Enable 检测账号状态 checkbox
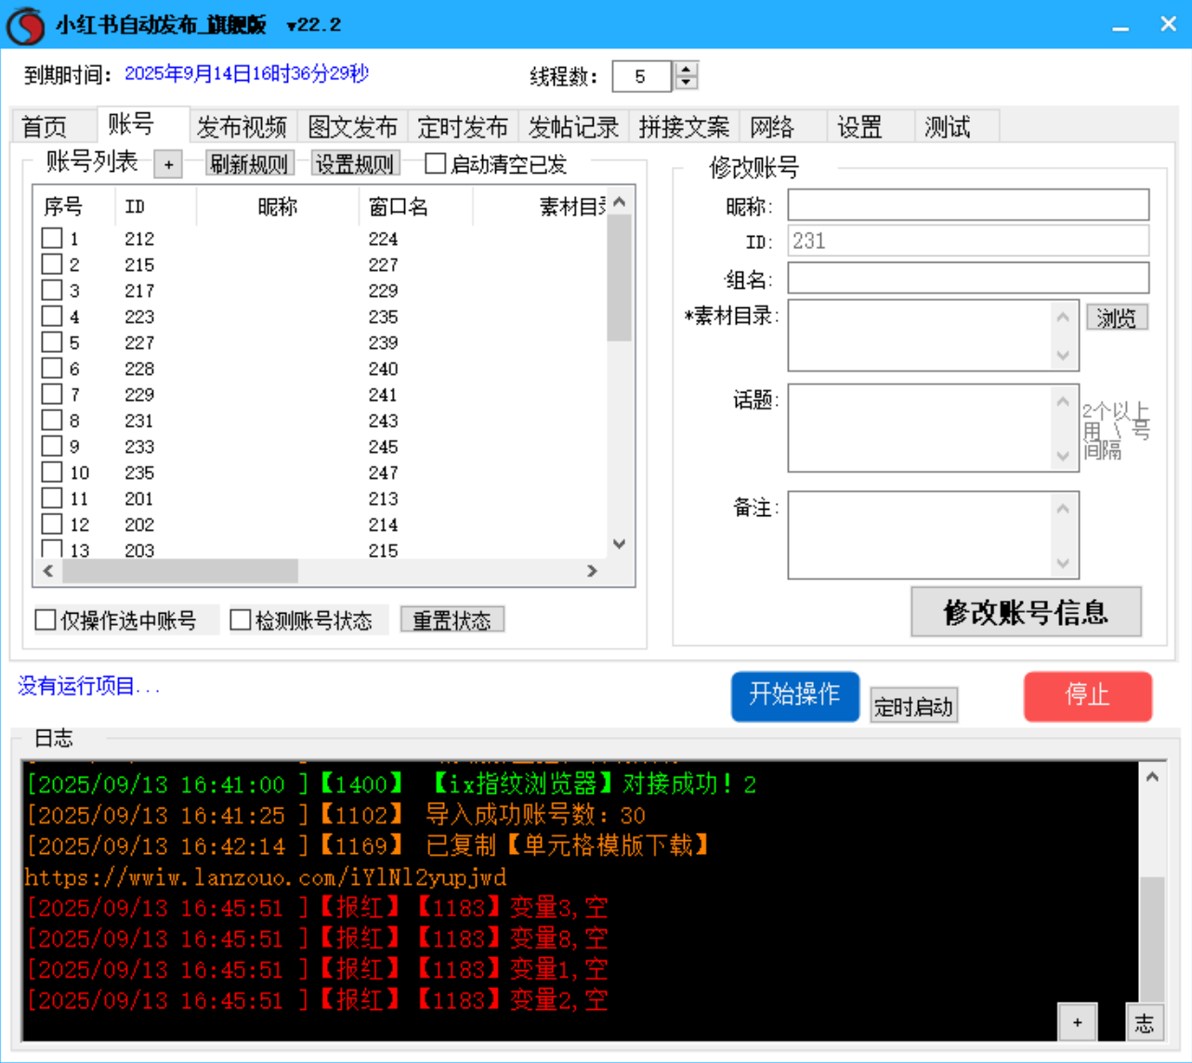Viewport: 1192px width, 1063px height. coord(241,619)
